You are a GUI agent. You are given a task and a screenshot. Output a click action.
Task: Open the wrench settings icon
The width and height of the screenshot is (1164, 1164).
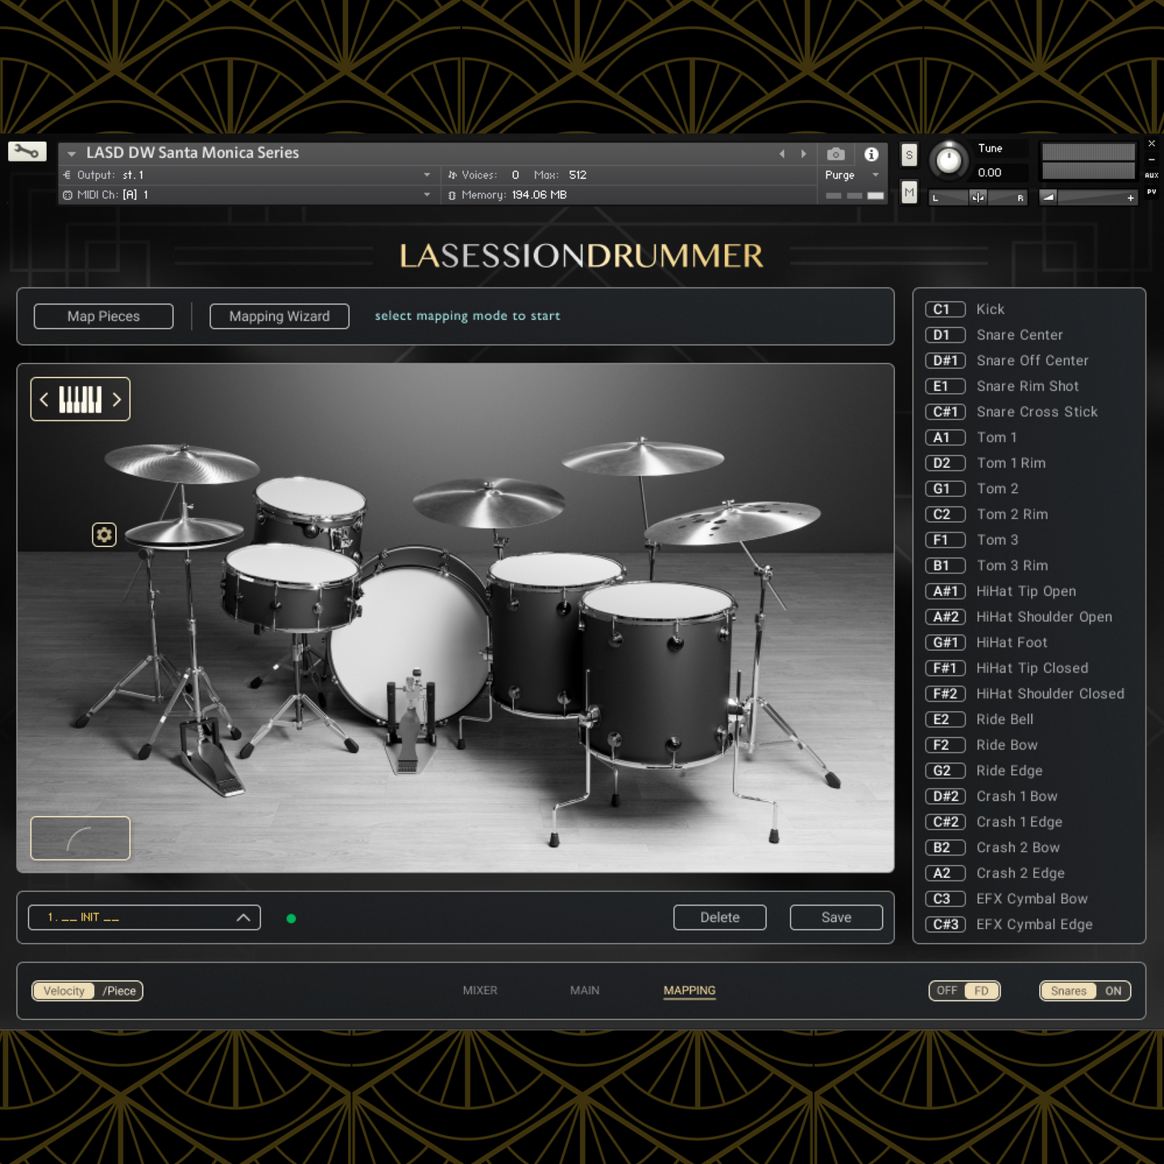pyautogui.click(x=27, y=151)
